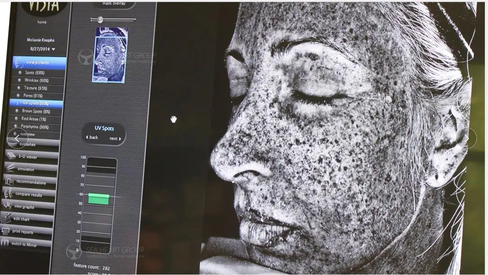Image resolution: width=488 pixels, height=275 pixels.
Task: Click the mask overlay button
Action: [x=114, y=5]
